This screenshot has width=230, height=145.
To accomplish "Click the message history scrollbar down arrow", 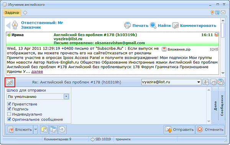I will coord(223,73).
